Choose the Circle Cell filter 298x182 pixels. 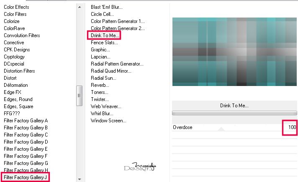pyautogui.click(x=102, y=14)
